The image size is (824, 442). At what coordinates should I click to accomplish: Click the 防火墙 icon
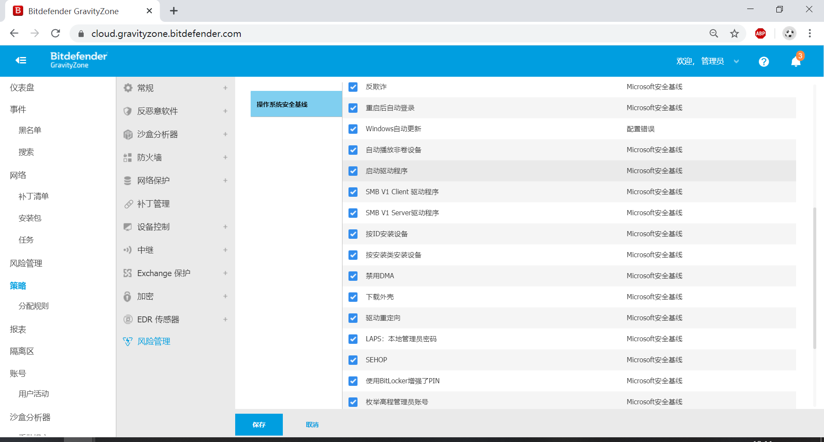(x=128, y=157)
